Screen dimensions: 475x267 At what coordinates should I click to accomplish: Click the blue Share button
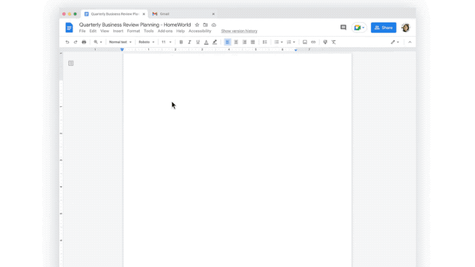(x=384, y=27)
